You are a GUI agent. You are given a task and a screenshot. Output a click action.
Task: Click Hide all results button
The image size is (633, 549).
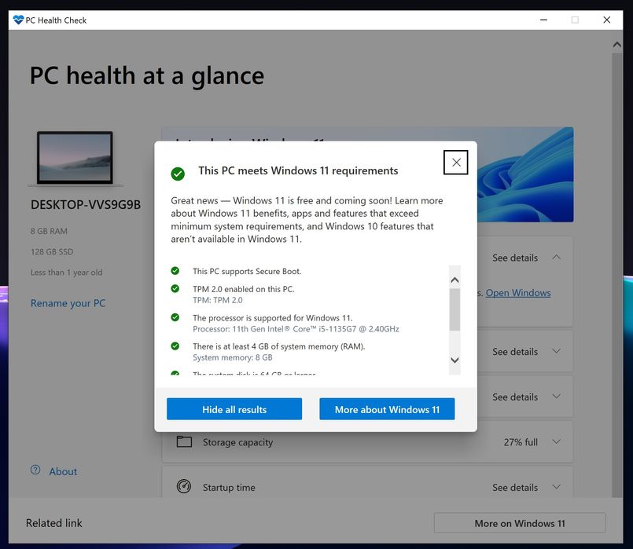[x=234, y=409]
